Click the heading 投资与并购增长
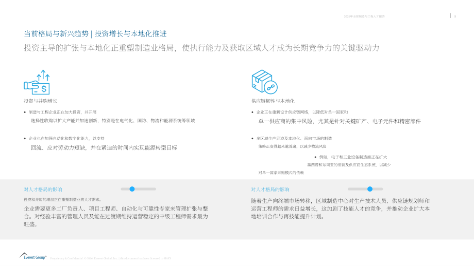The image size is (474, 266). pyautogui.click(x=41, y=101)
